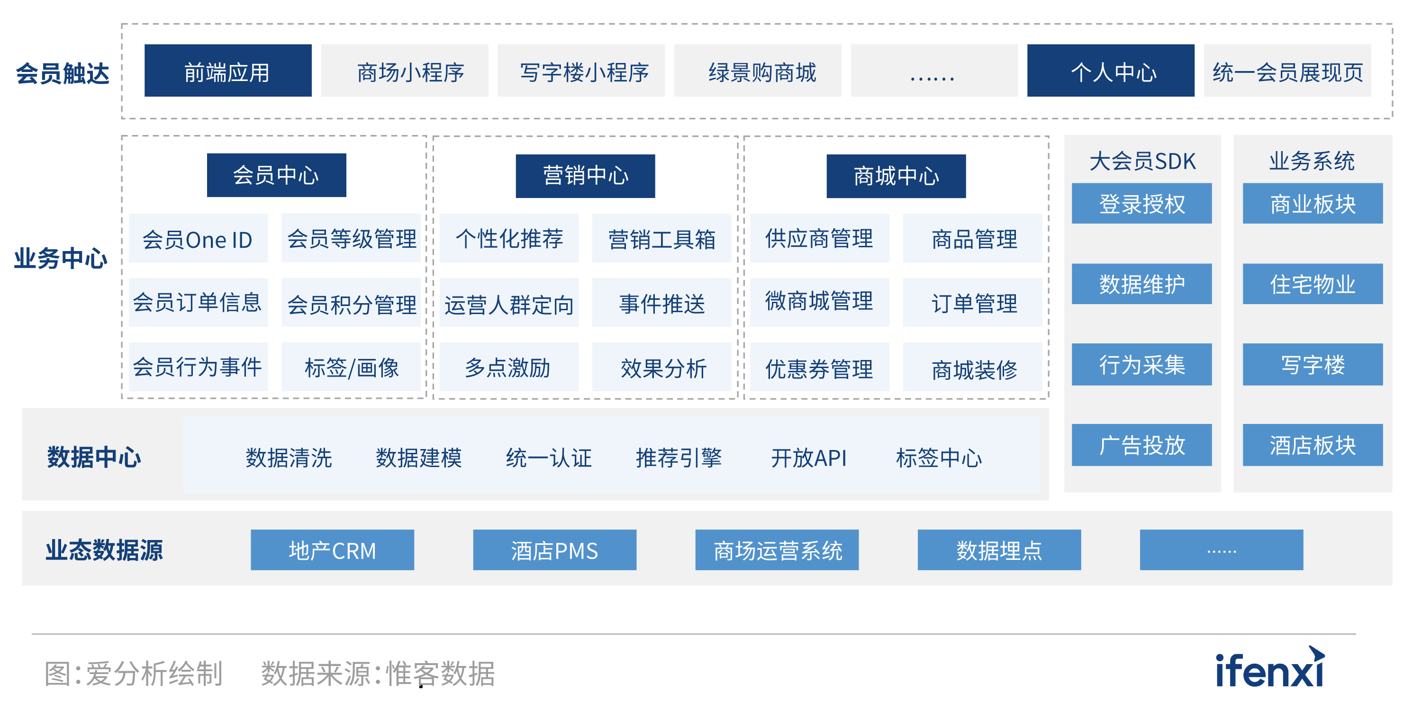Choose the 商城中心 header block

(896, 176)
